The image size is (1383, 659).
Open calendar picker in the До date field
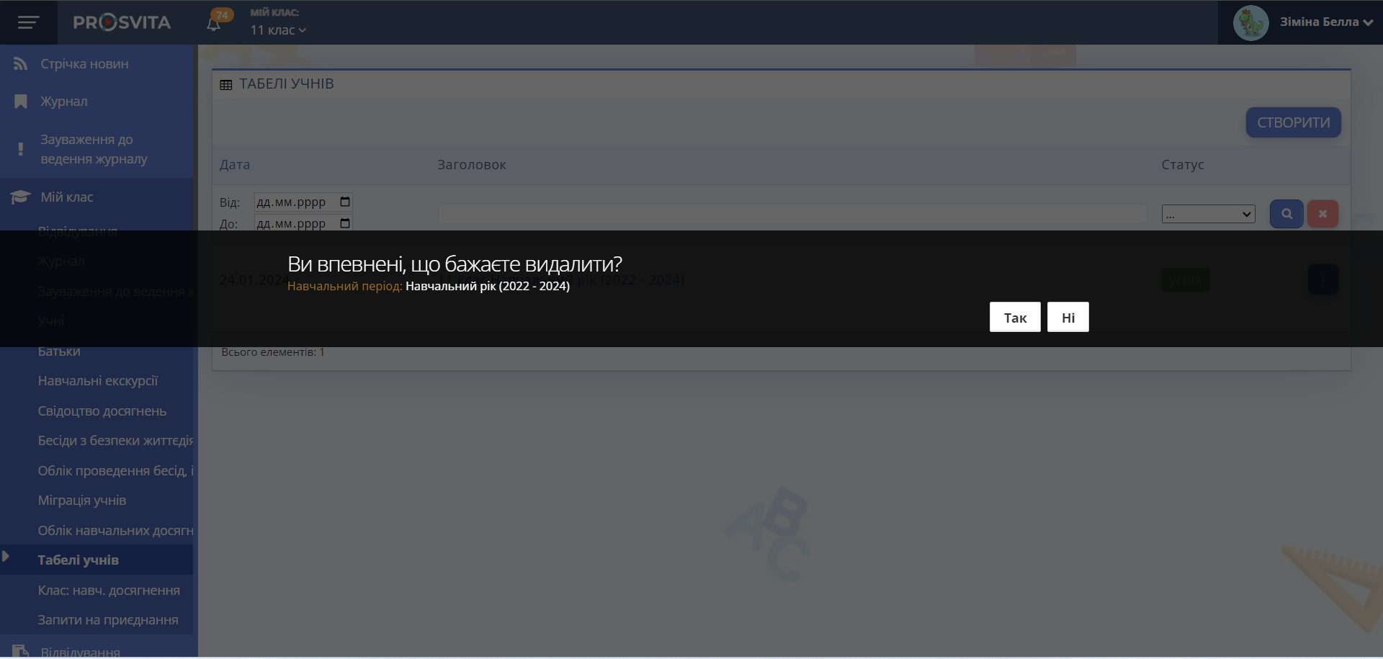tap(345, 223)
